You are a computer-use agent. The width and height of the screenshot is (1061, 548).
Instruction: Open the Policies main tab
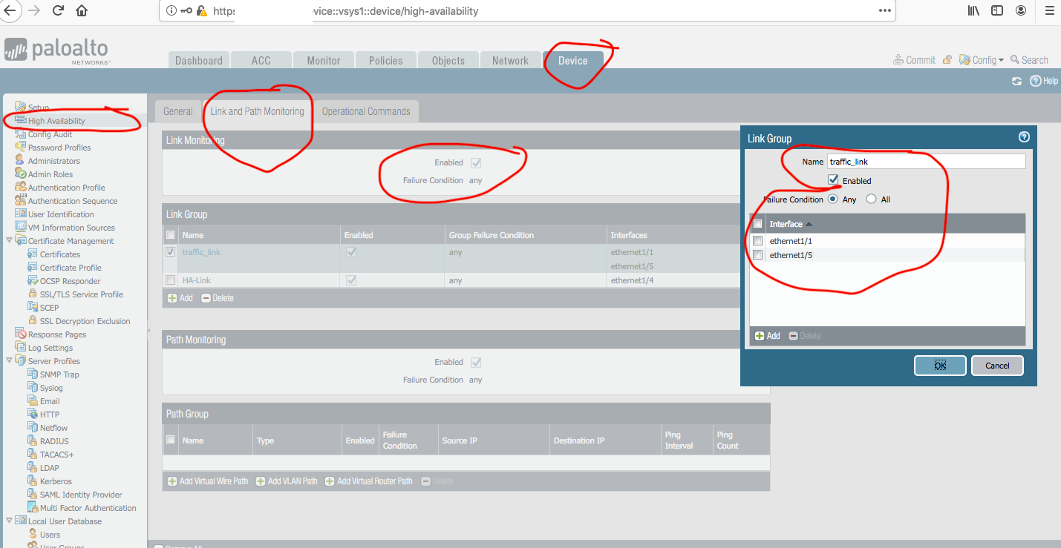point(385,61)
